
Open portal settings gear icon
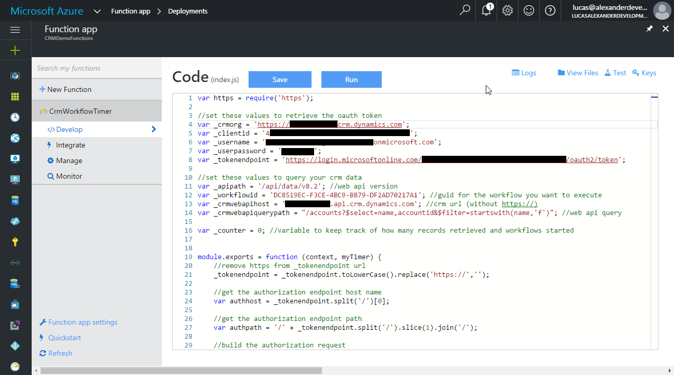point(508,10)
